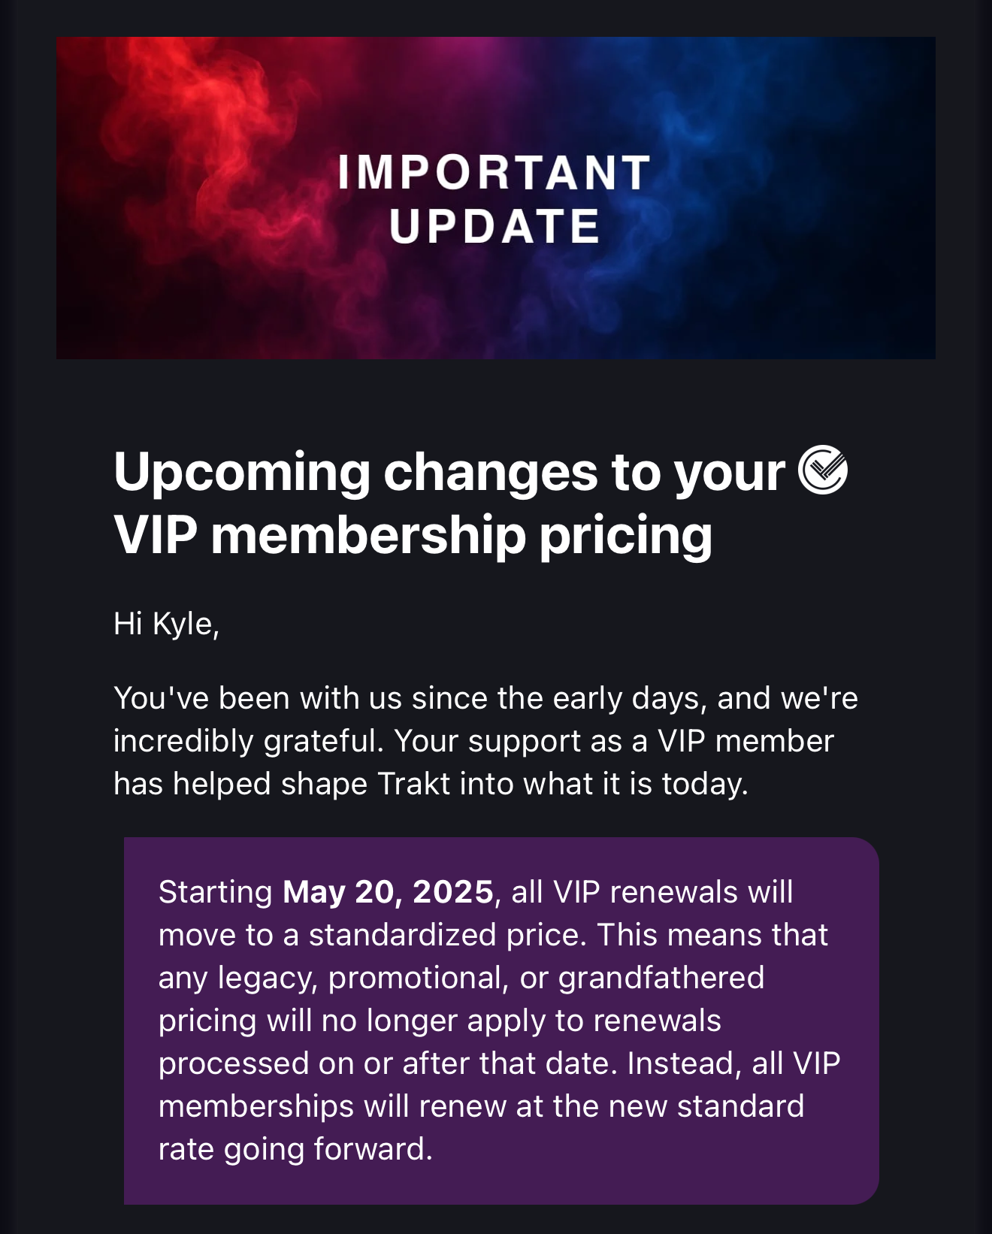Open the Important Update banner image
The height and width of the screenshot is (1234, 992).
click(496, 198)
